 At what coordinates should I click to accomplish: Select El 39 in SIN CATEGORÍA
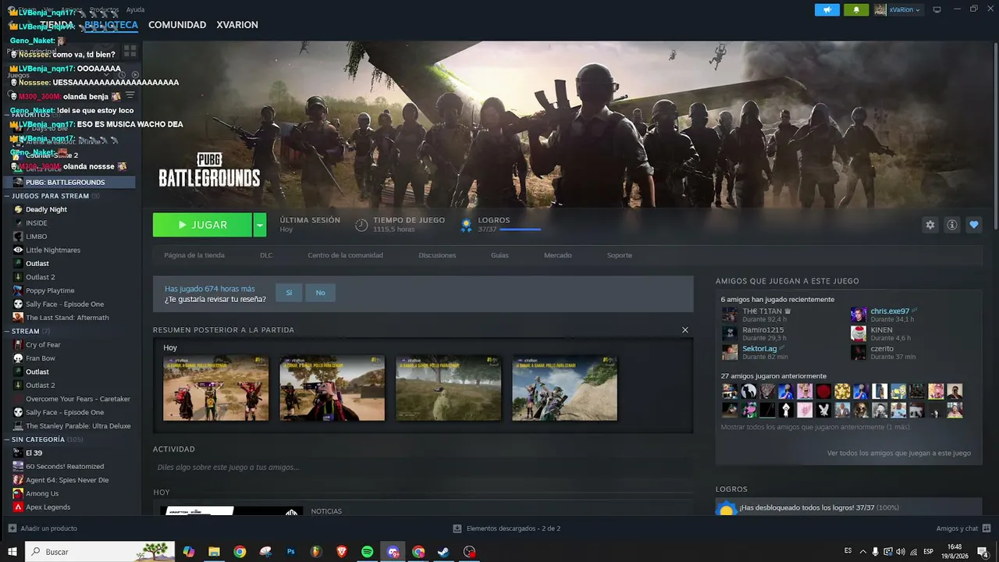pos(34,453)
